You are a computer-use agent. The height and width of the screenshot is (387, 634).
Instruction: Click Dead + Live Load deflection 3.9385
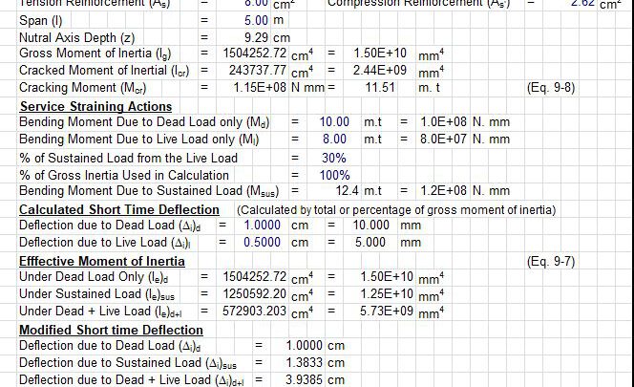click(x=304, y=379)
